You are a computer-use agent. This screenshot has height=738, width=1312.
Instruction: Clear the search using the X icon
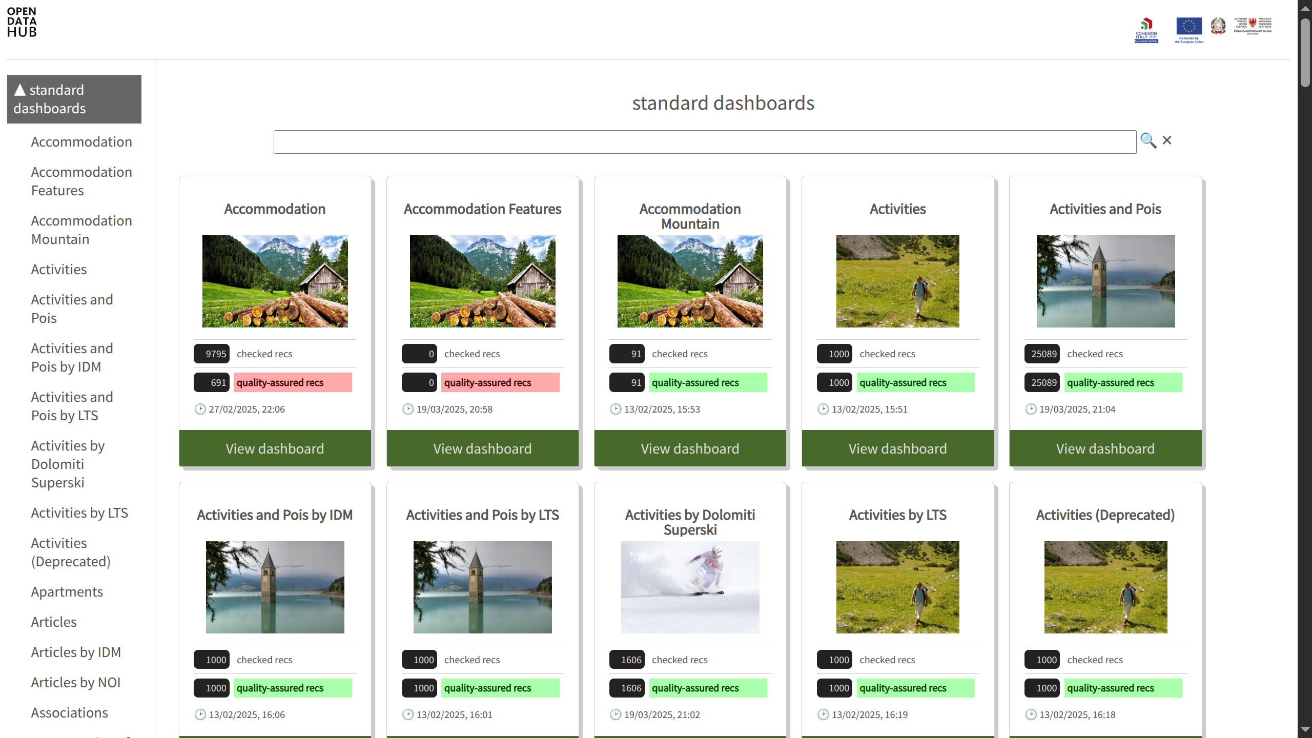coord(1167,140)
